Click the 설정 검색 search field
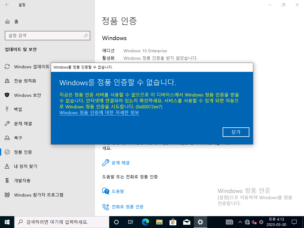This screenshot has width=304, height=228. coord(47,36)
